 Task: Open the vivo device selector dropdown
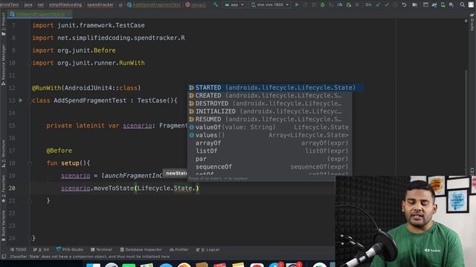pos(269,4)
